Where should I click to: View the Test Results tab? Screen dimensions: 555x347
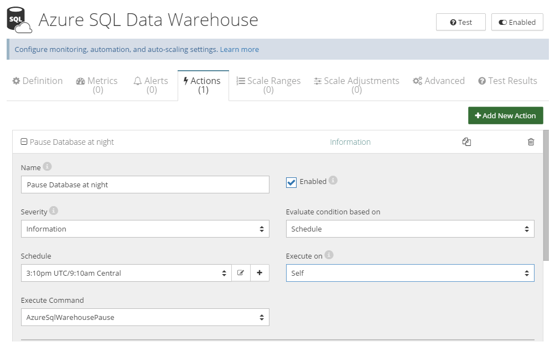pos(507,81)
